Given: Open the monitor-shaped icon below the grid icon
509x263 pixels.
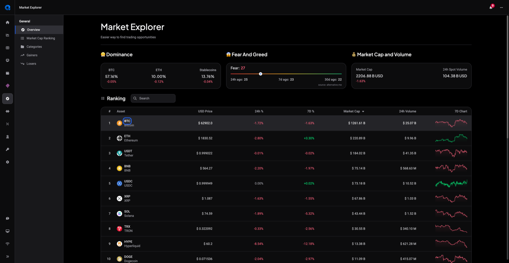Looking at the screenshot, I should (x=7, y=61).
